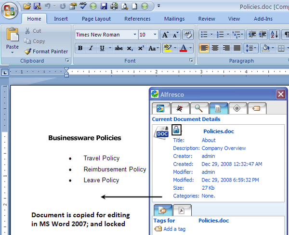
Task: Open bullets library dropdown arrow
Action: tap(211, 35)
